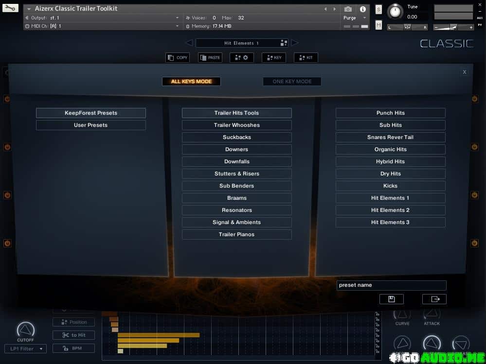Click the ATTACK knob

(x=432, y=314)
